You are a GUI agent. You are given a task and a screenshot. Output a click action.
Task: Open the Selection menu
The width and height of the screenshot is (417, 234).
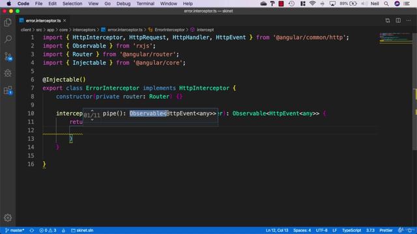(x=72, y=3)
